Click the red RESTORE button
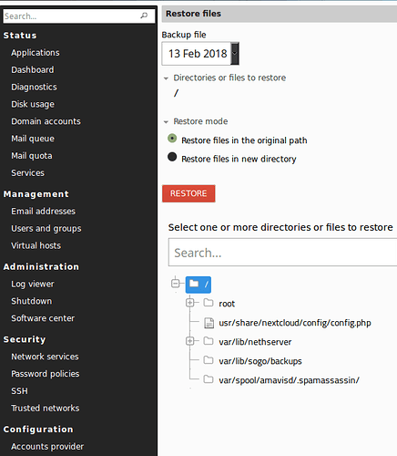The image size is (397, 456). [188, 193]
